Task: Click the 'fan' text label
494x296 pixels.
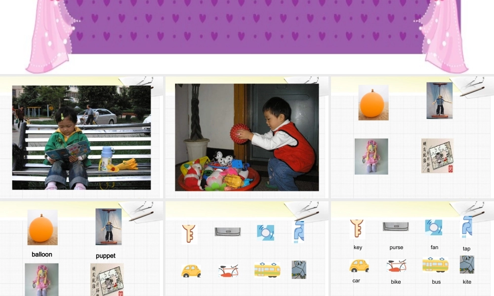Action: [434, 247]
